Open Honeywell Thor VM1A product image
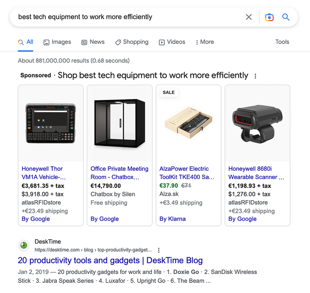Viewport: 310px width, 293px height. pos(51,124)
